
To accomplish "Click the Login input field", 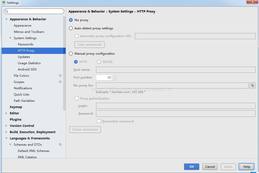I will point(176,106).
